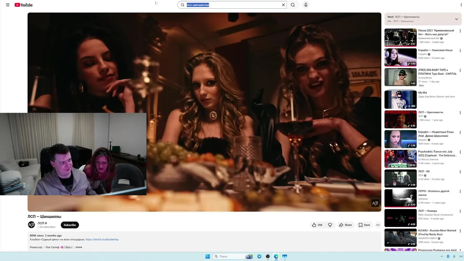Open options menu for KIZARU video
The width and height of the screenshot is (464, 261).
(x=460, y=231)
